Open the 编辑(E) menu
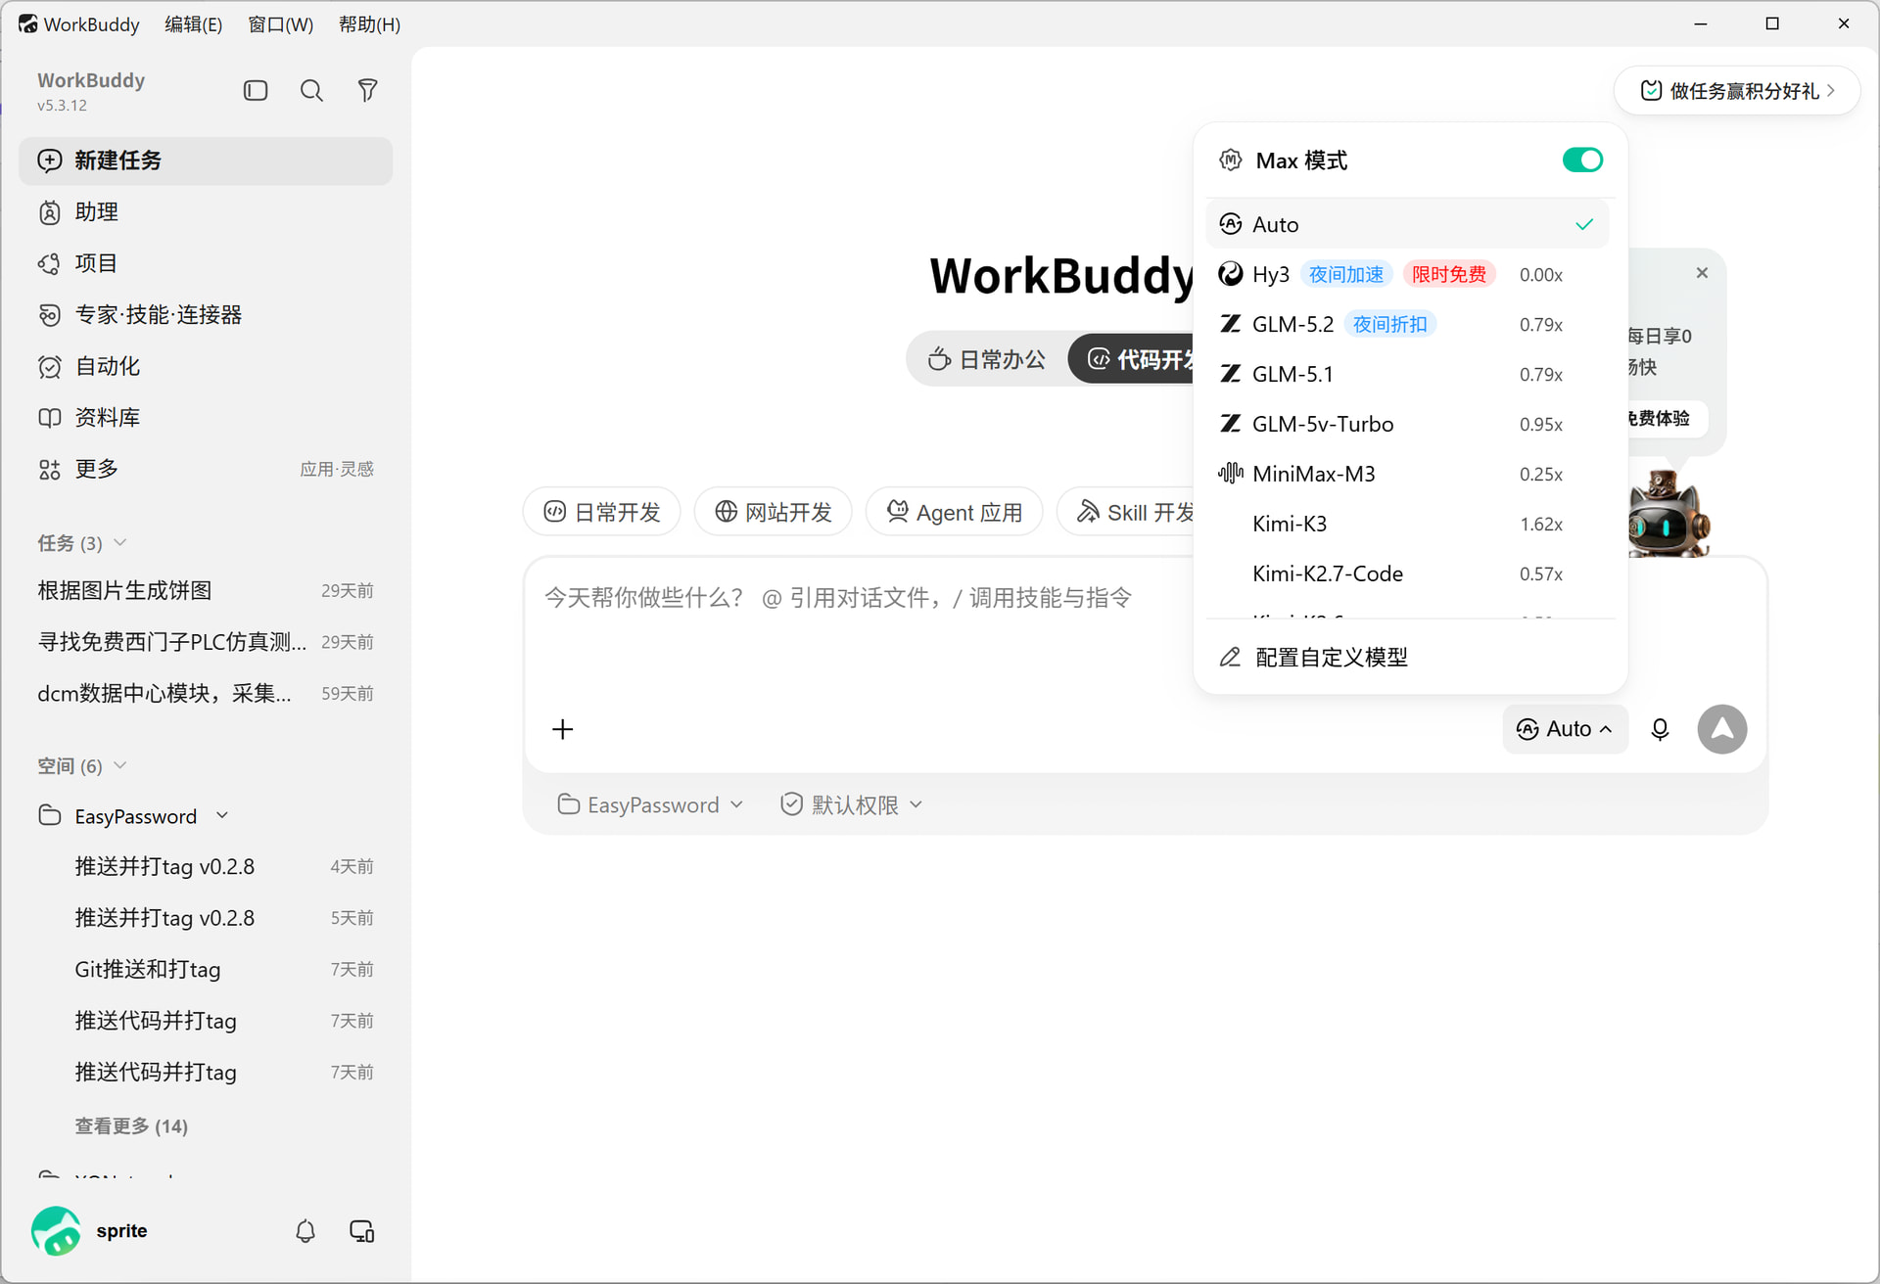 193,24
